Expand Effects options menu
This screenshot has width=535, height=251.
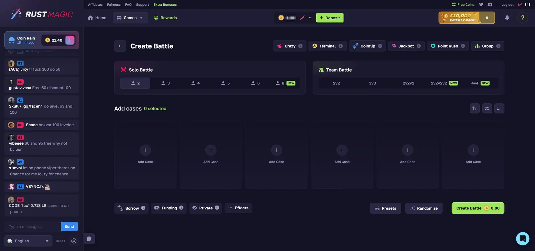[238, 208]
